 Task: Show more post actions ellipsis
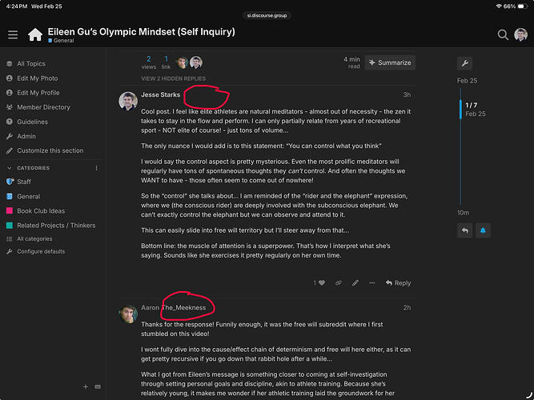[372, 283]
